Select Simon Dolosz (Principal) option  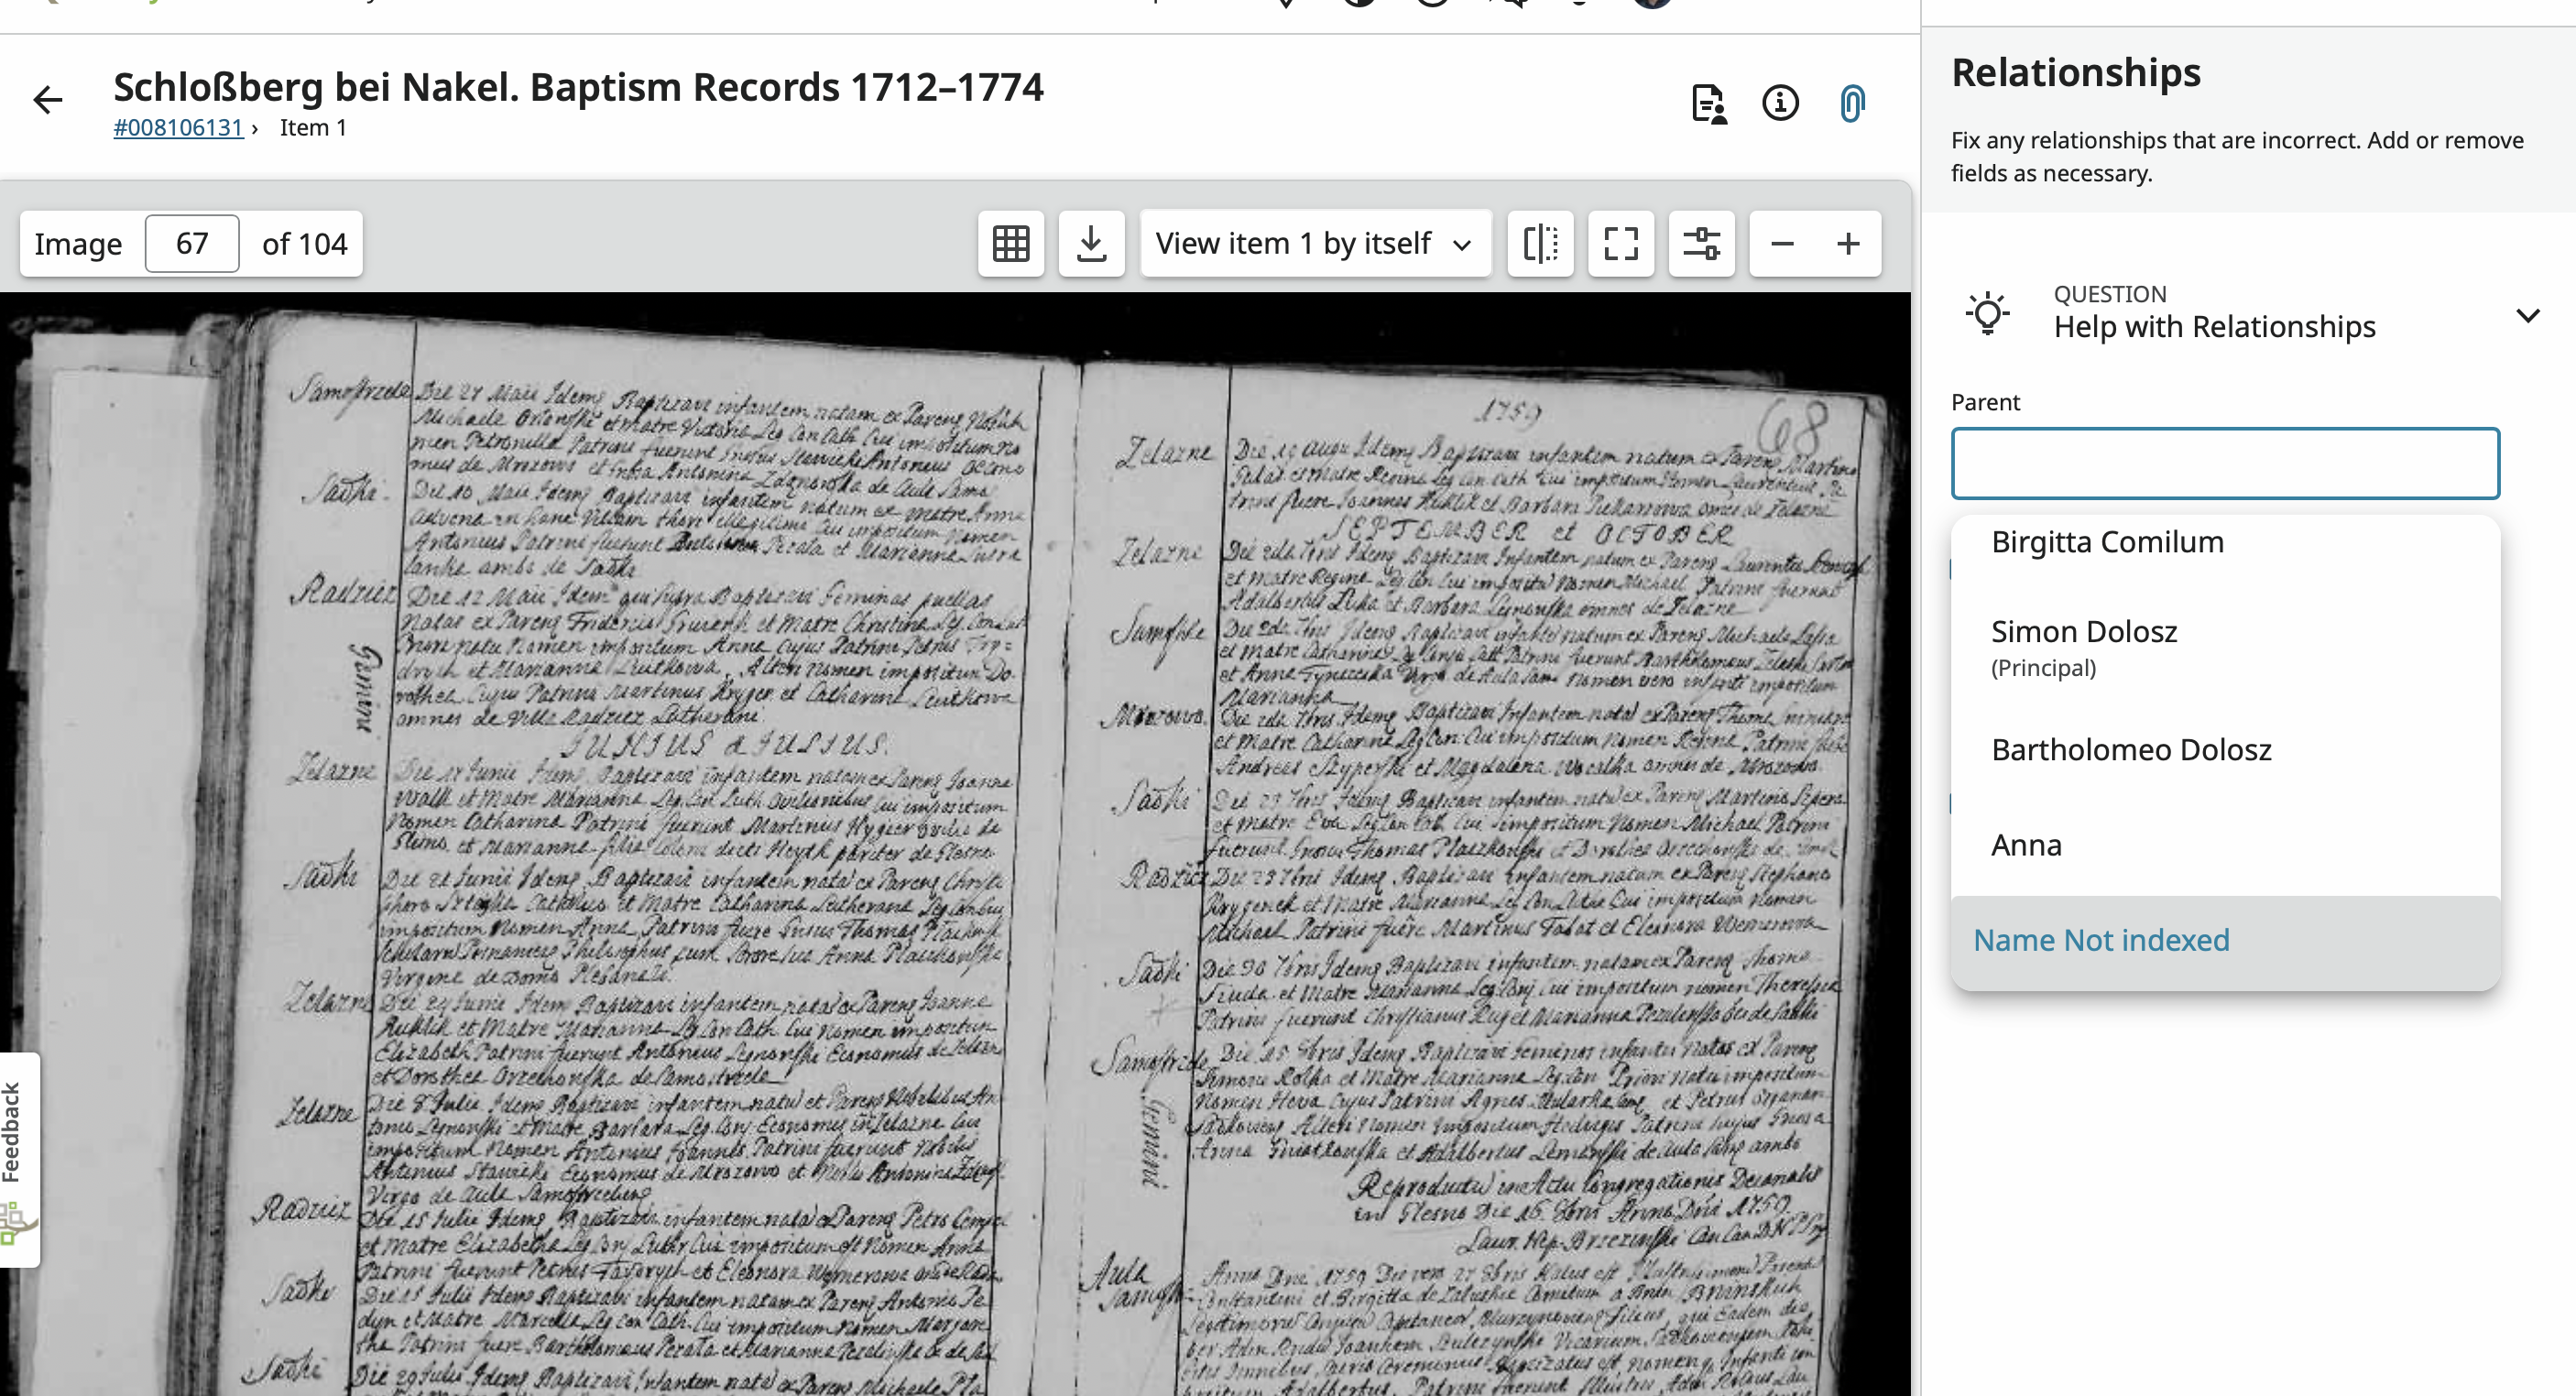2084,646
